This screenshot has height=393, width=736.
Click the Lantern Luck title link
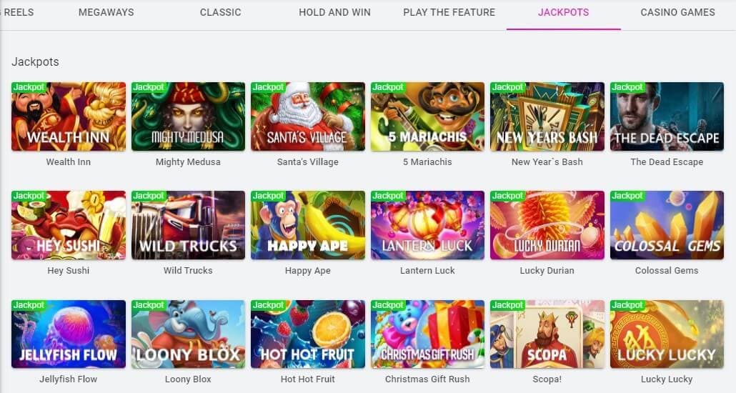[427, 270]
